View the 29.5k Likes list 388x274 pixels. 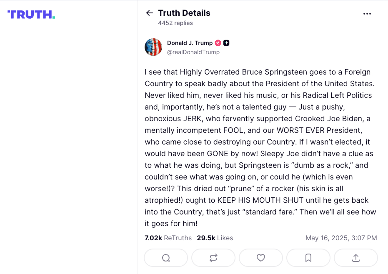pos(215,238)
